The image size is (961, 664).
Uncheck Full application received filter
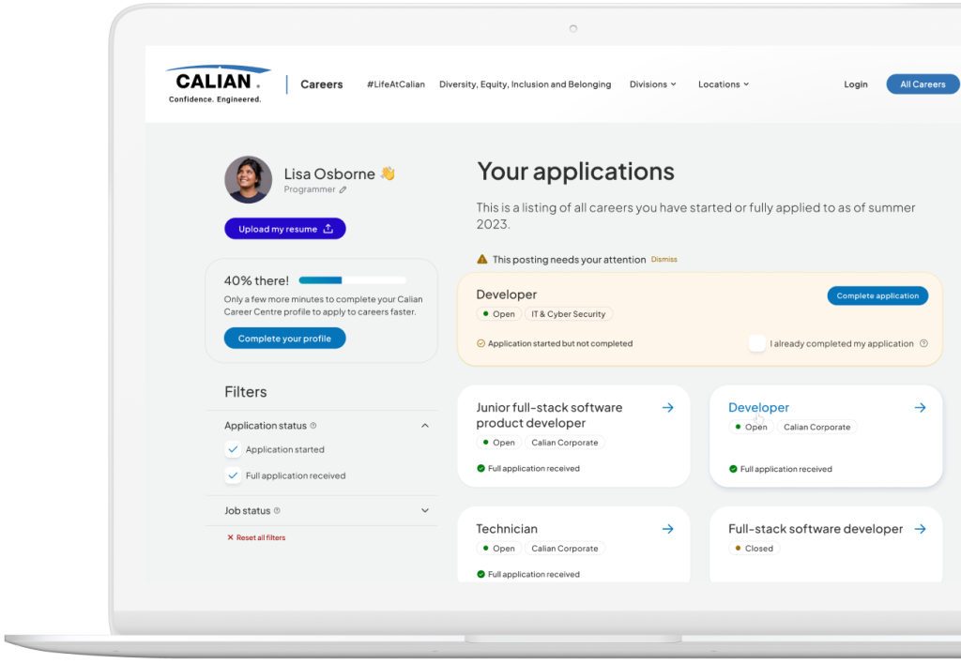click(233, 475)
